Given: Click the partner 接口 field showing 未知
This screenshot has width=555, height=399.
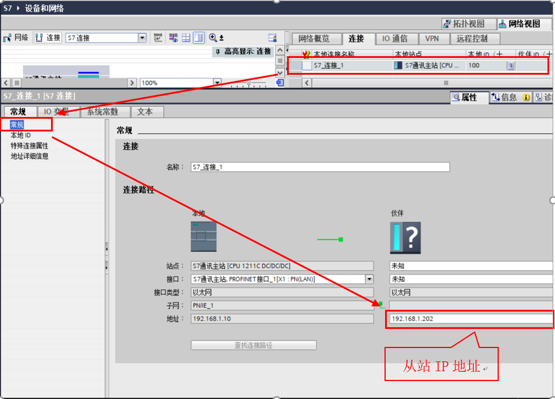Looking at the screenshot, I should pyautogui.click(x=471, y=279).
